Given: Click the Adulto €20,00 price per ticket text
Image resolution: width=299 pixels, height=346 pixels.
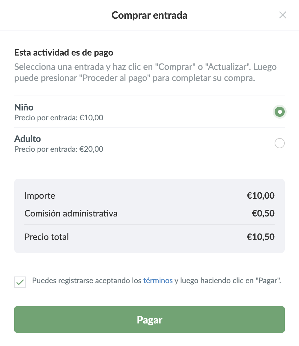Looking at the screenshot, I should 59,149.
